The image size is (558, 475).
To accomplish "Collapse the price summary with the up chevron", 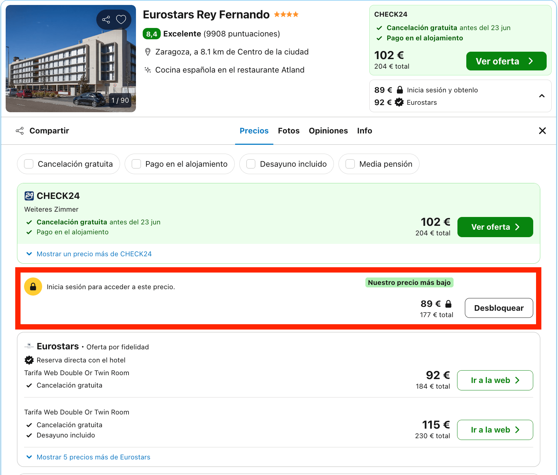I will tap(542, 96).
